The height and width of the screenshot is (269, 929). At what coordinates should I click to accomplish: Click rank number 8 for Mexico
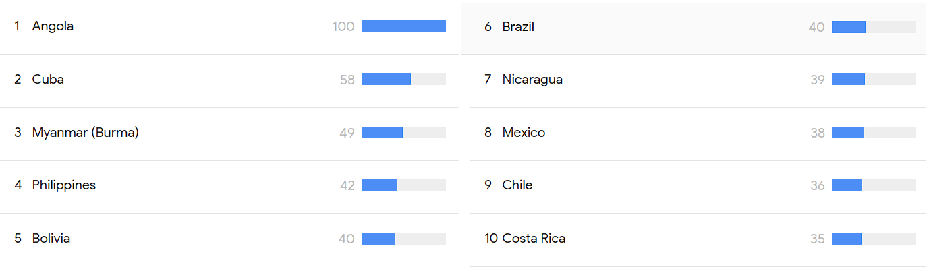[488, 133]
